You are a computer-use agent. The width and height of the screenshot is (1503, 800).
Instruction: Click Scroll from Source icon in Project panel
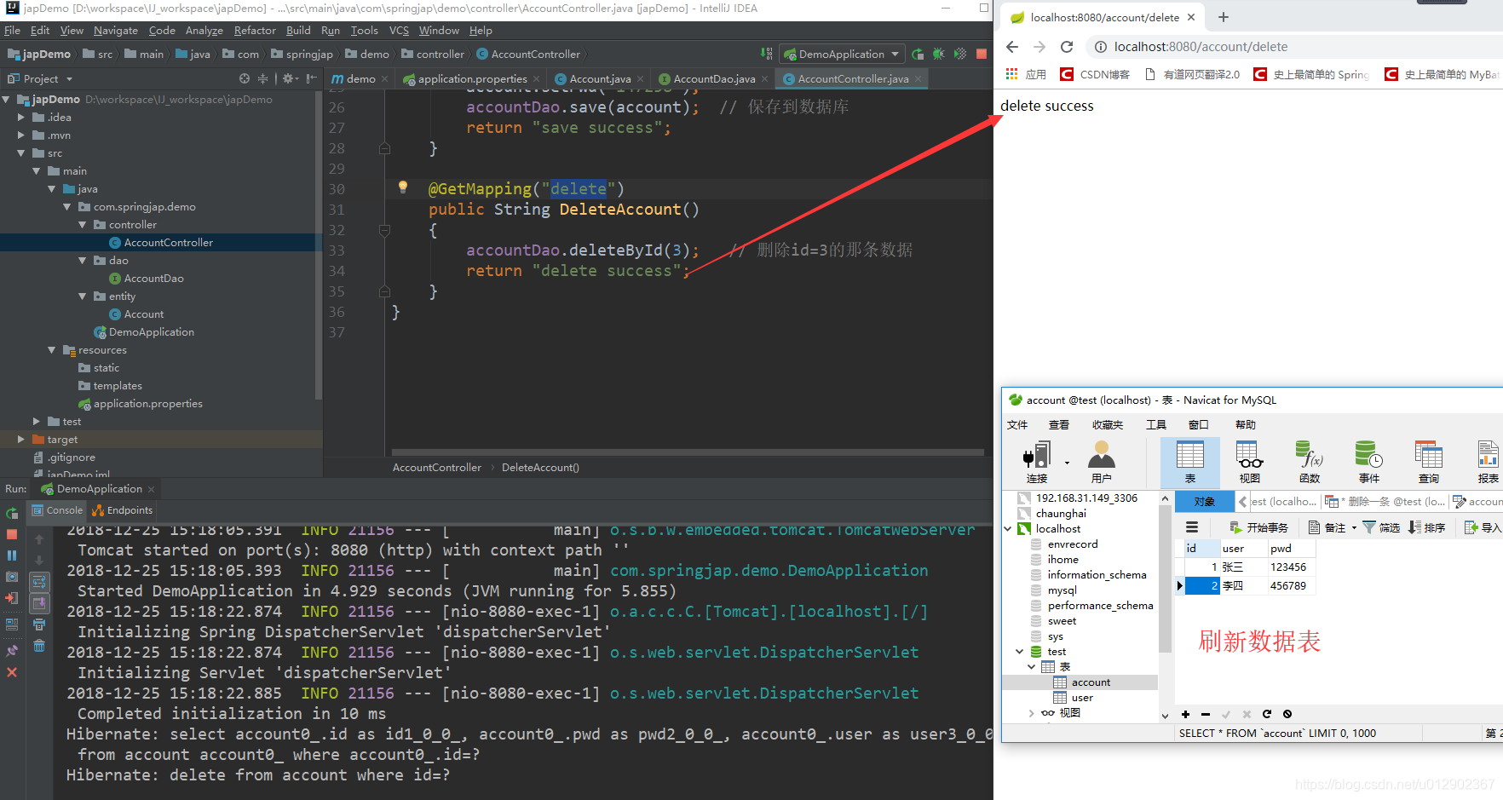245,78
